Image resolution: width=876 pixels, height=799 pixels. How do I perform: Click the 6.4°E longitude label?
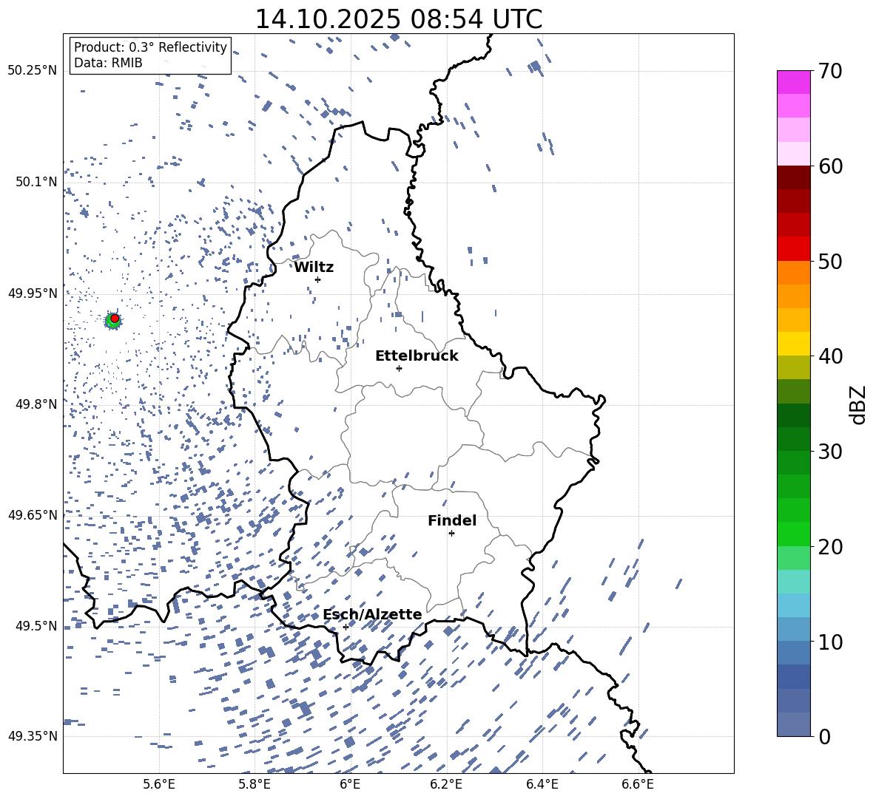[542, 784]
